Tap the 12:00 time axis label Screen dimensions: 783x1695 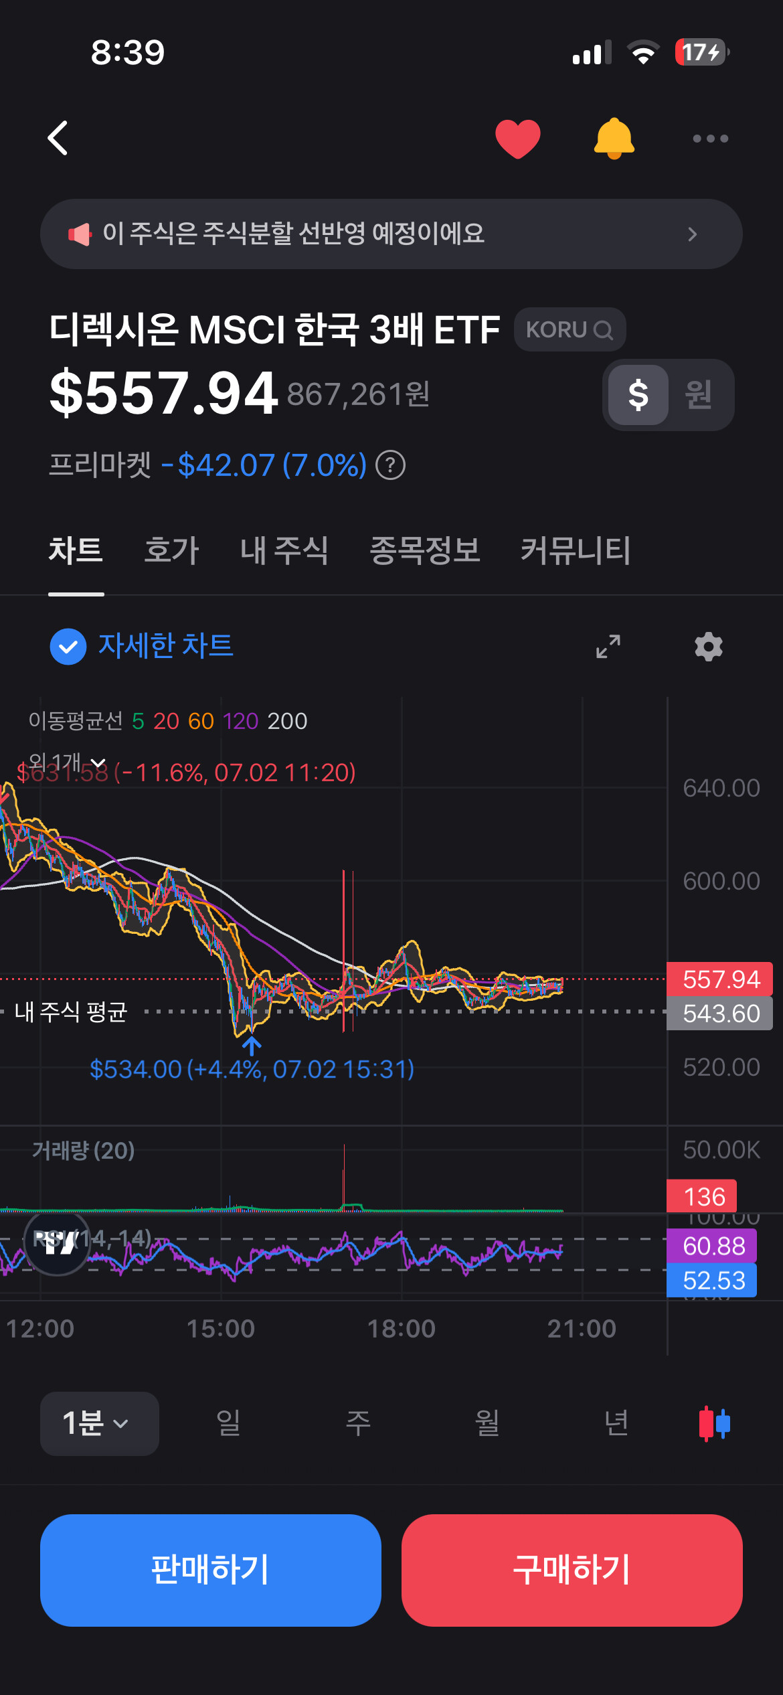coord(40,1329)
